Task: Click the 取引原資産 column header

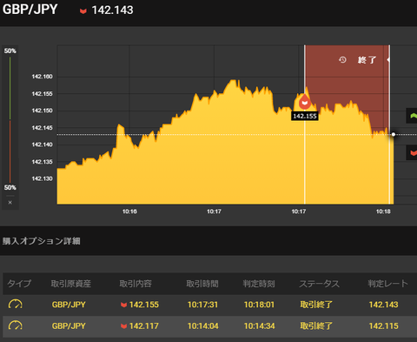Action: 71,284
